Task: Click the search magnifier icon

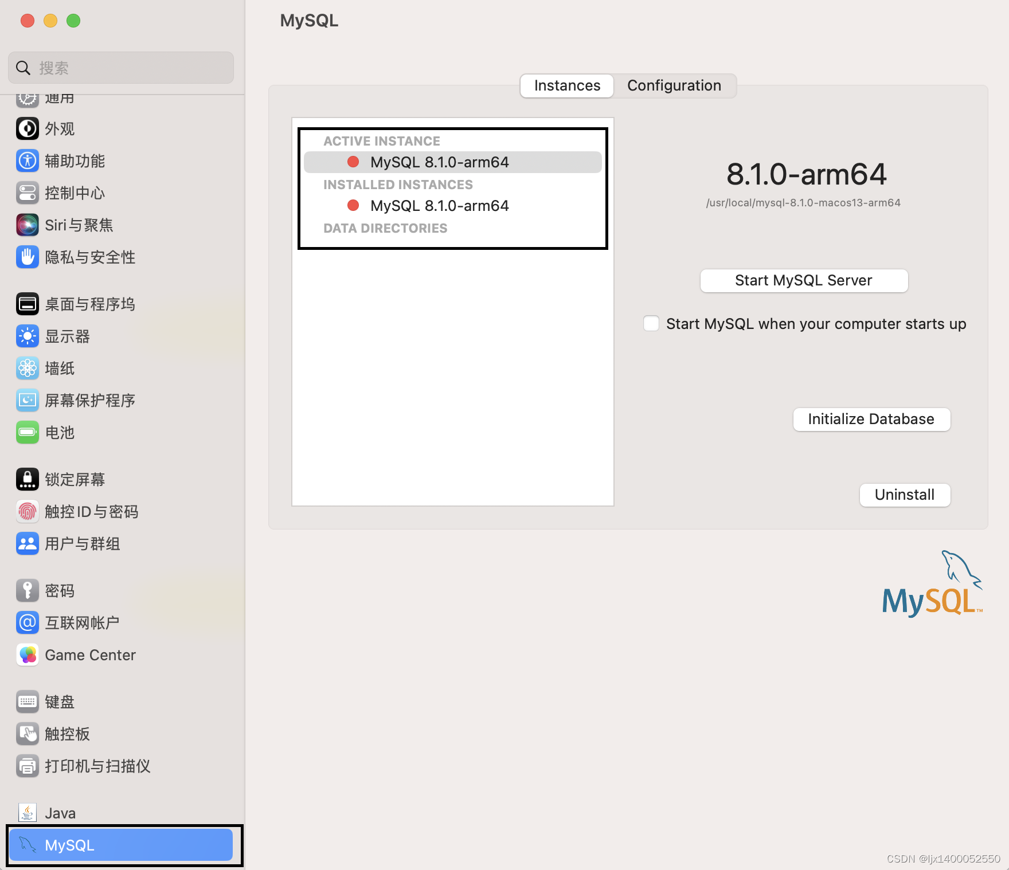Action: [x=23, y=68]
